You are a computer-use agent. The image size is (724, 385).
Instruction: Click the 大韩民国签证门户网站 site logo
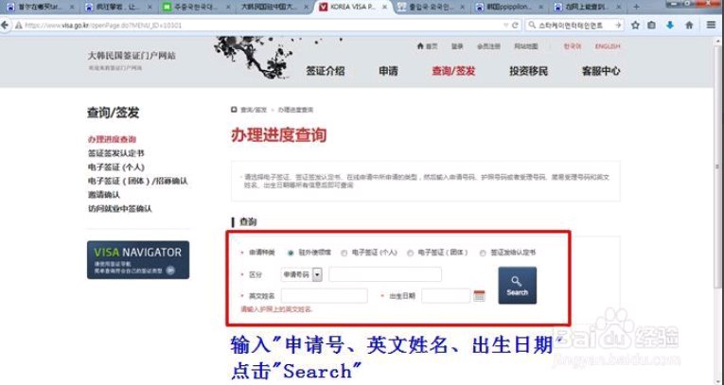coord(132,56)
